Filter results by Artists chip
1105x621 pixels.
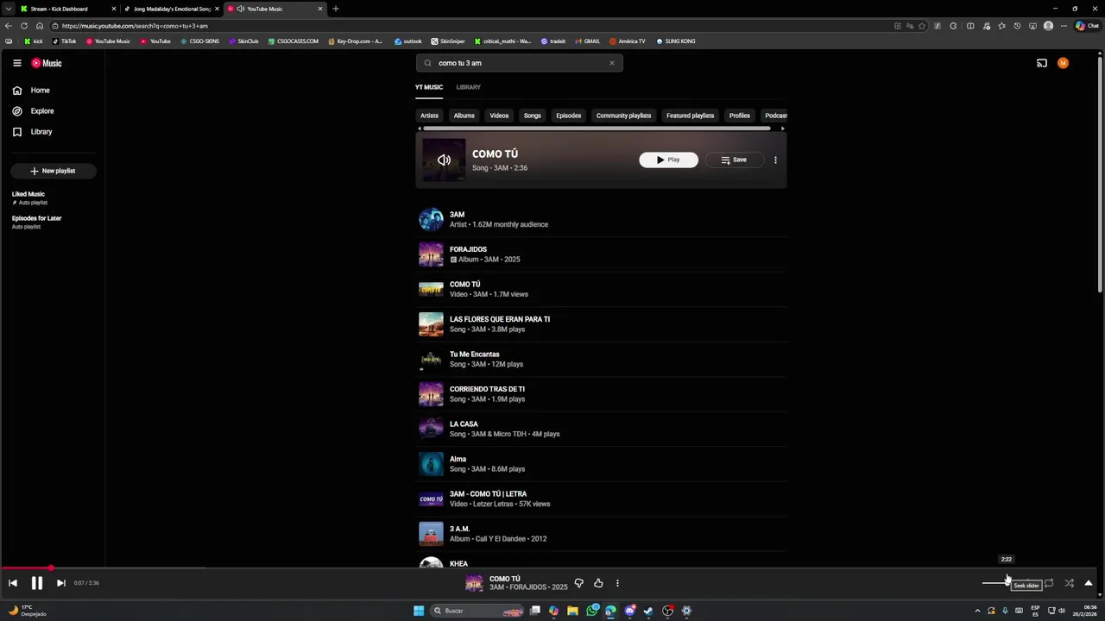[x=429, y=116]
